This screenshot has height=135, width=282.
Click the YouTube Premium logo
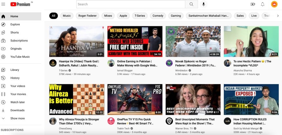[20, 4]
